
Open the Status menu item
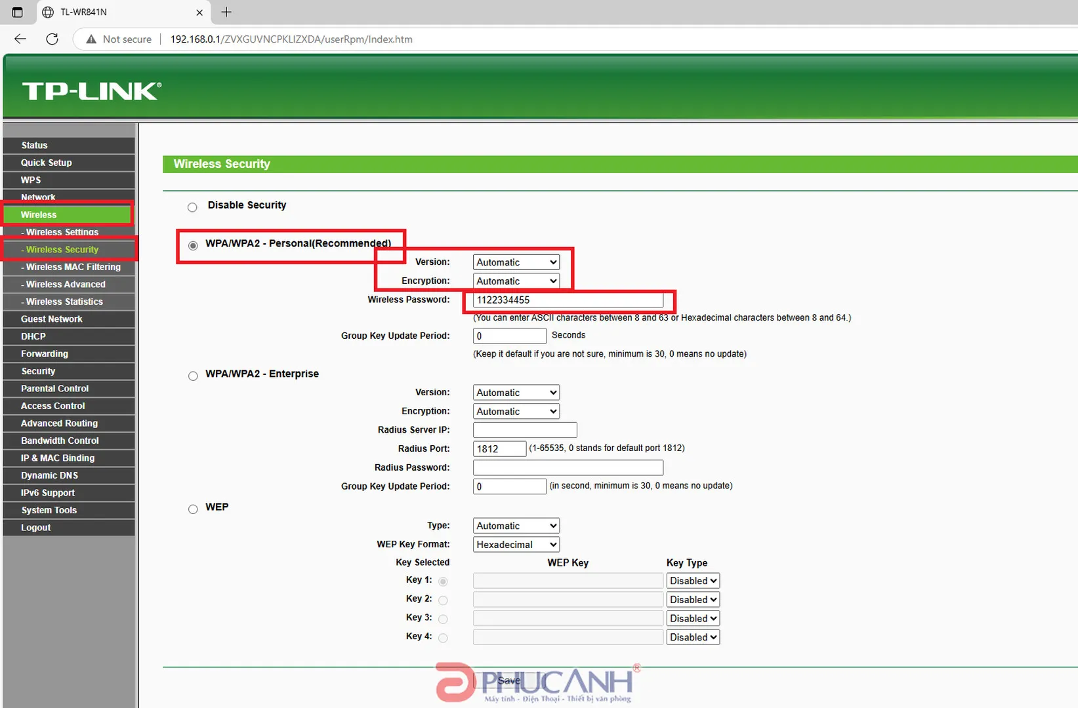point(69,146)
